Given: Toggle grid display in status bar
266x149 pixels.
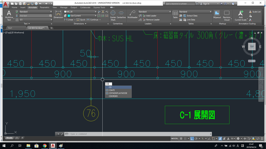Looking at the screenshot, I should (181, 138).
